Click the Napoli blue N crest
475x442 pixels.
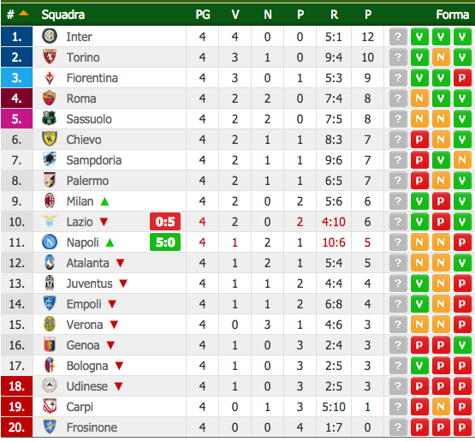pyautogui.click(x=50, y=242)
